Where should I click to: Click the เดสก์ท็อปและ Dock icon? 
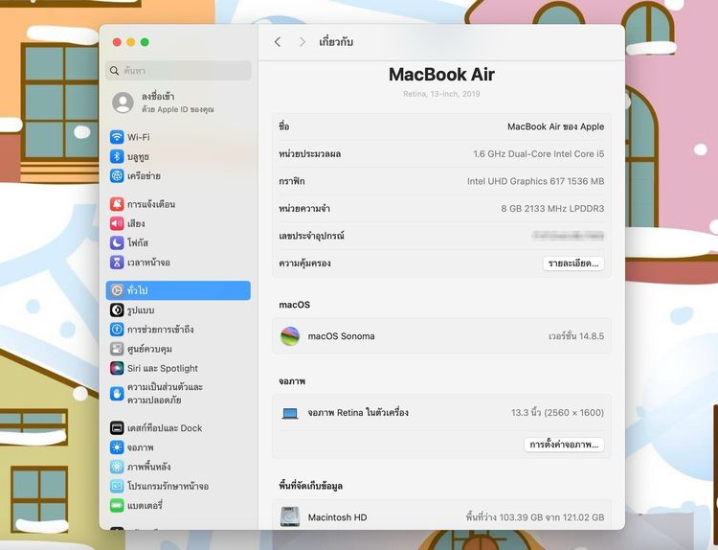click(117, 428)
